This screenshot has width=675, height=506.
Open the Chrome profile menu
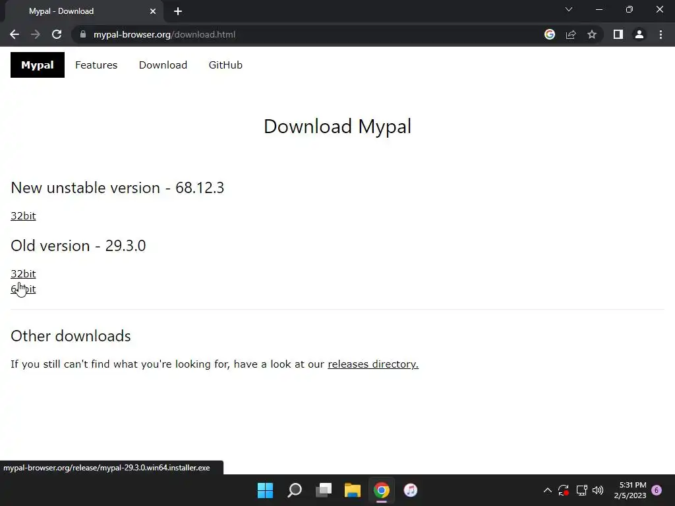(639, 34)
